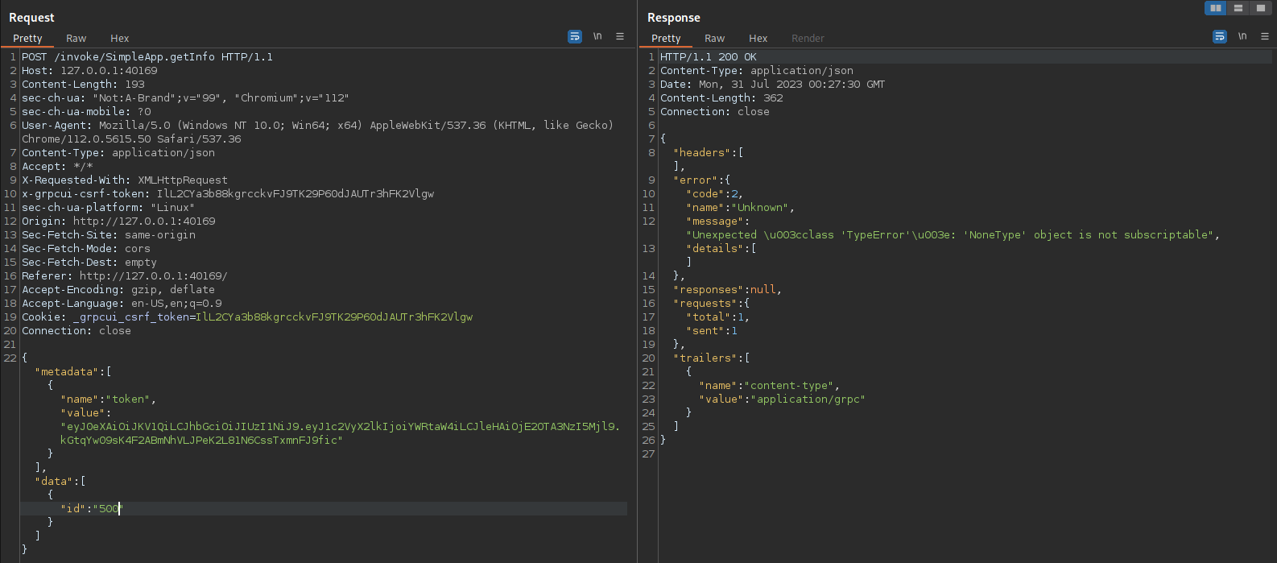Screen dimensions: 1277x563
Task: Open the Response Render tab
Action: 808,39
